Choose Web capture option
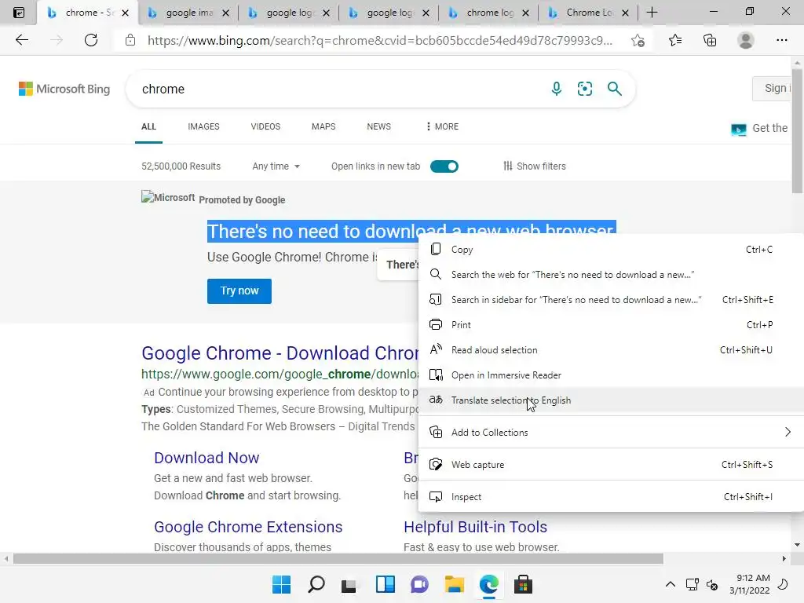804x603 pixels. tap(611, 465)
